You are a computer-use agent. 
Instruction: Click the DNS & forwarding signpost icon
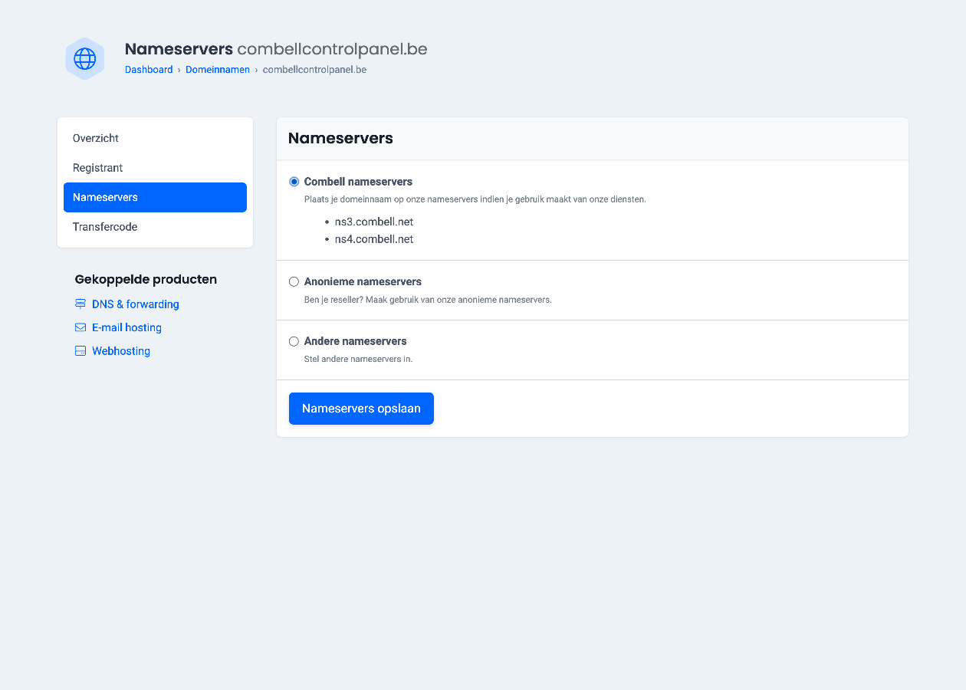point(80,304)
